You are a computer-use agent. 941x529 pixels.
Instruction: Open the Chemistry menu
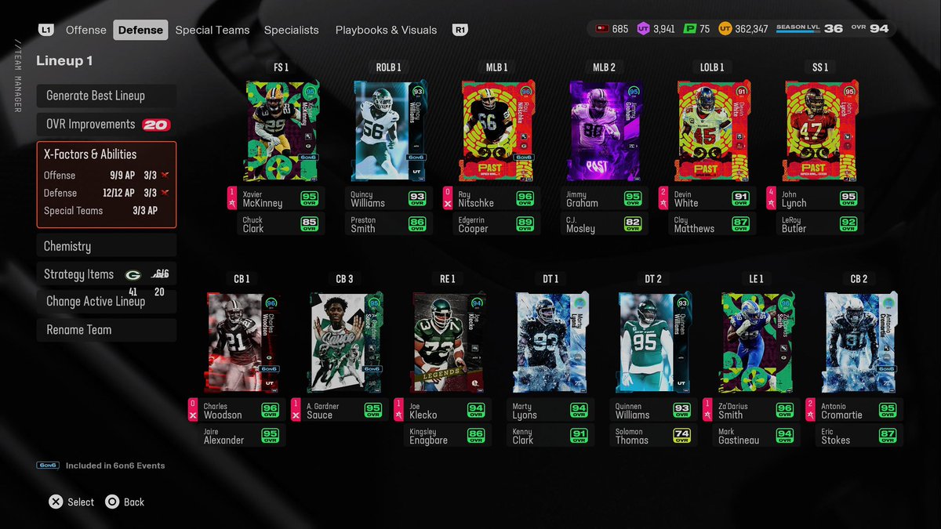click(x=107, y=246)
